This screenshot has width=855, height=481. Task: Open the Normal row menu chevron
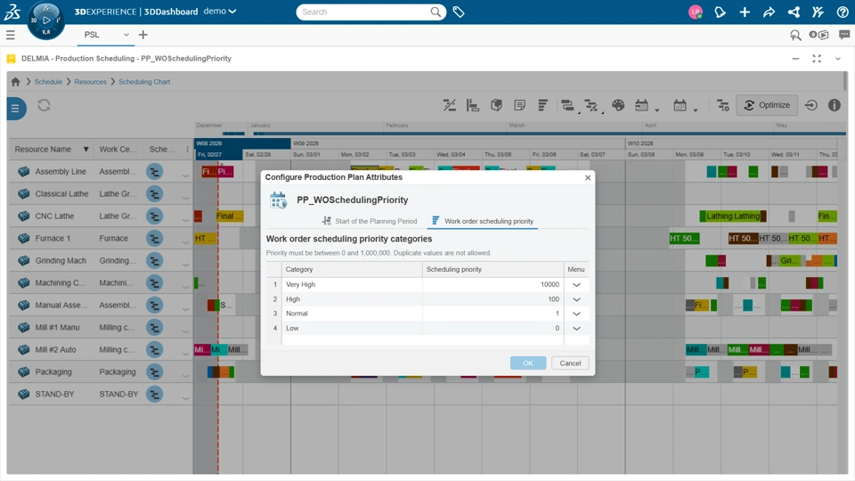click(x=576, y=314)
